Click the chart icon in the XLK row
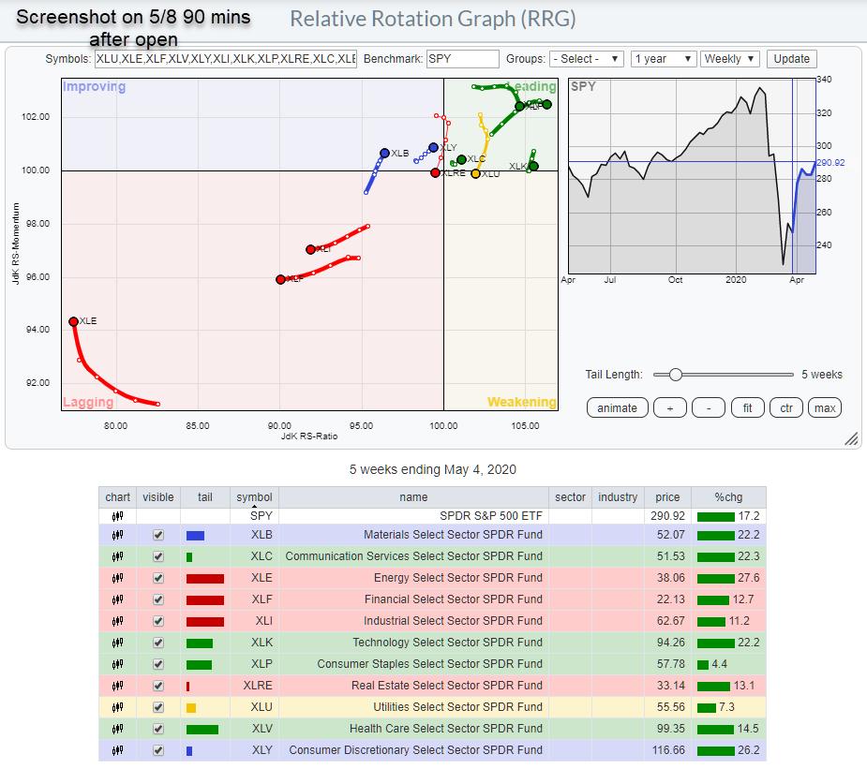This screenshot has height=769, width=867. (x=117, y=643)
